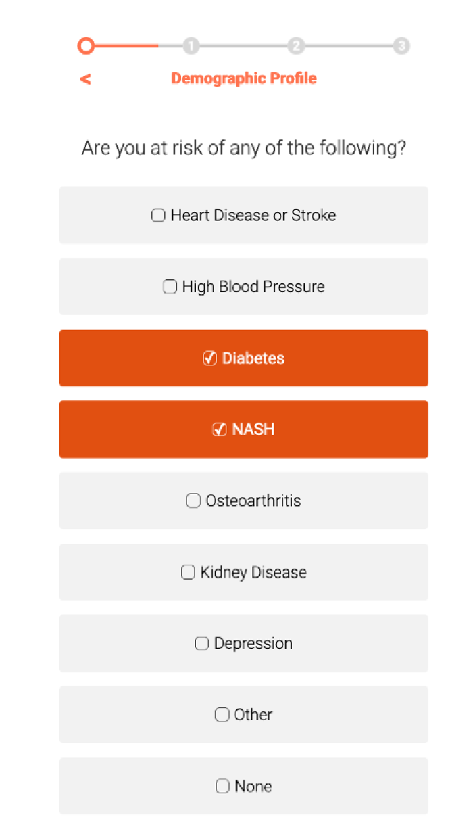Select the Osteoarthritis risk option
The width and height of the screenshot is (473, 840).
click(x=243, y=500)
